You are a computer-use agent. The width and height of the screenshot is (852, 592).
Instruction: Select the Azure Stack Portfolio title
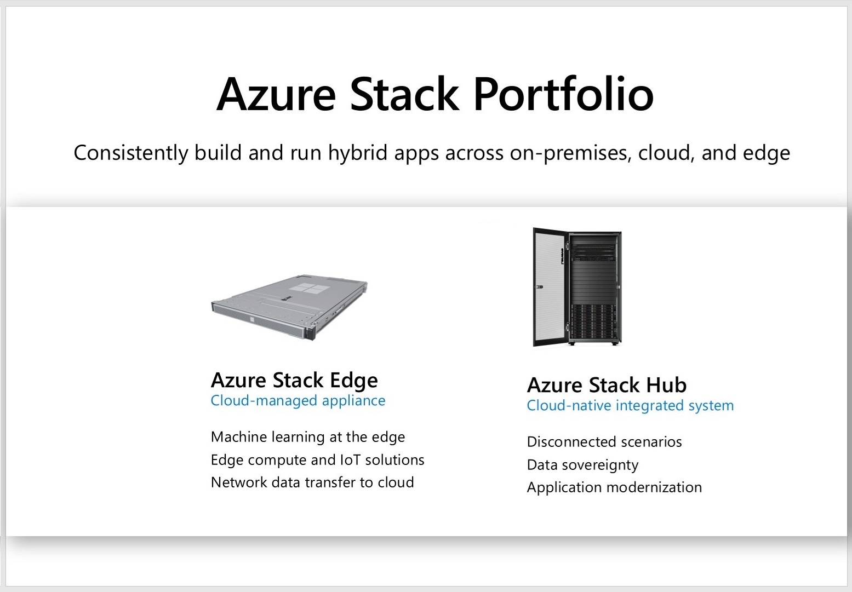click(x=435, y=94)
